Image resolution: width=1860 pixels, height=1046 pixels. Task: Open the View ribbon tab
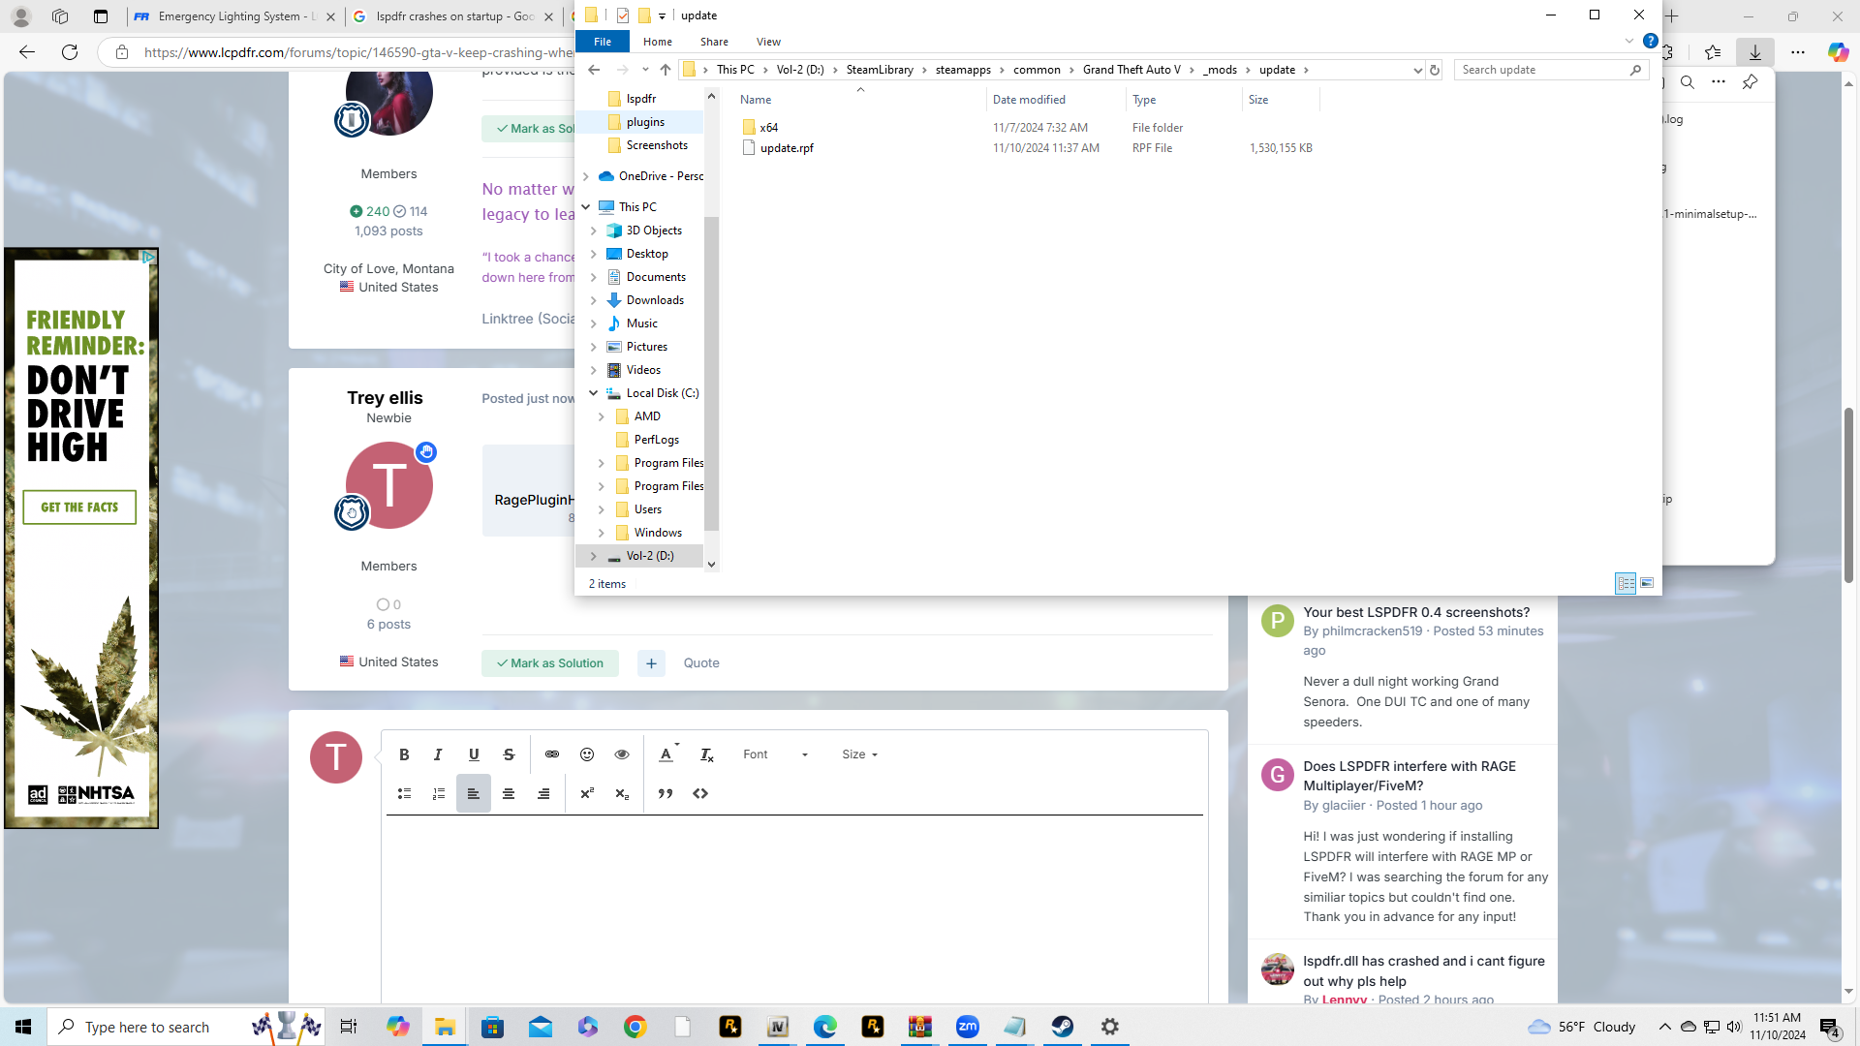pos(768,42)
